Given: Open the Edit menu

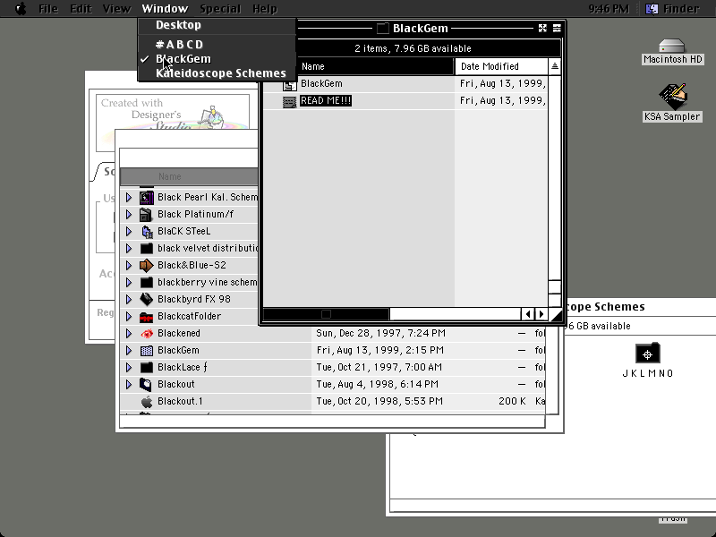Looking at the screenshot, I should (x=81, y=9).
